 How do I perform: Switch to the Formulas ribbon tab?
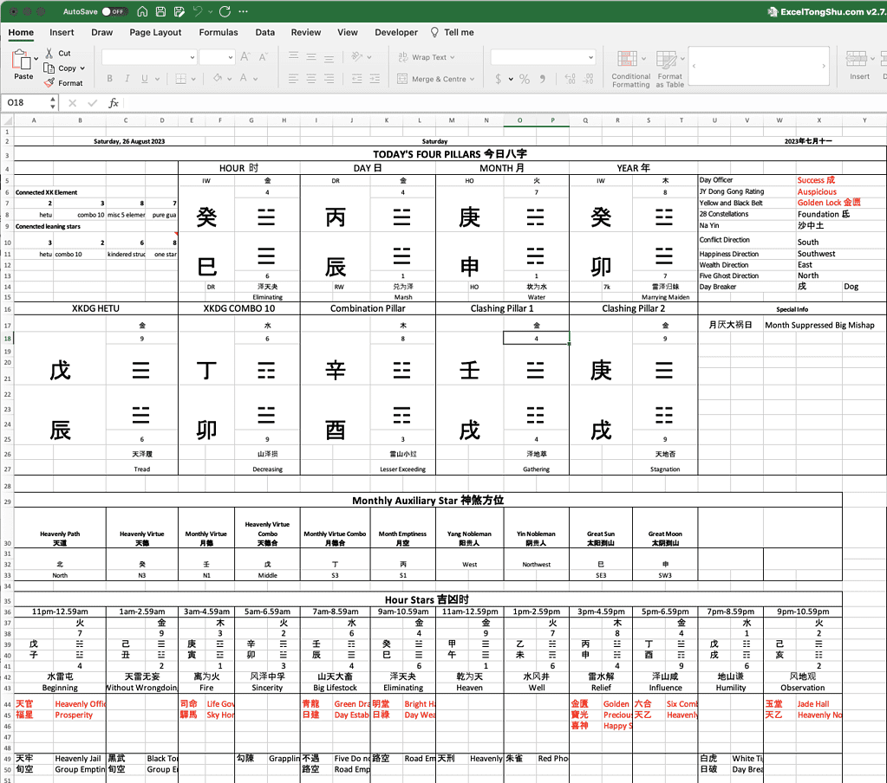pos(218,32)
